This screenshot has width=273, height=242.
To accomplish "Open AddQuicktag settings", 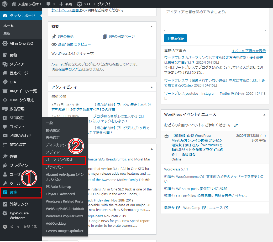I will (56, 223).
